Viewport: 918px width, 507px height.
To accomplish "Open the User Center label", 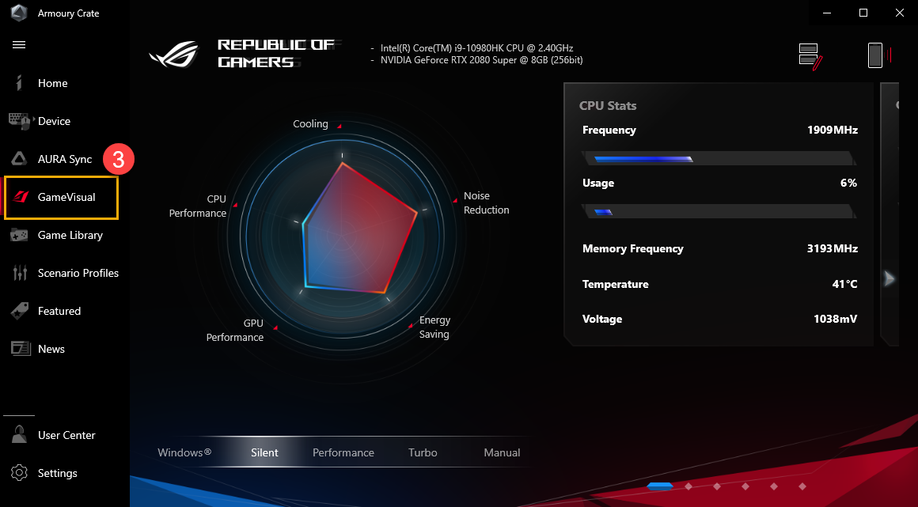I will (x=66, y=435).
